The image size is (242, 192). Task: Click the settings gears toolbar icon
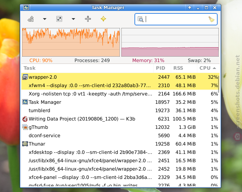pyautogui.click(x=31, y=19)
